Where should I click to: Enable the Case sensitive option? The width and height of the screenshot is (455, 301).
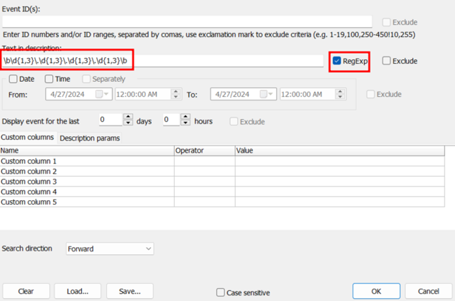click(x=220, y=293)
